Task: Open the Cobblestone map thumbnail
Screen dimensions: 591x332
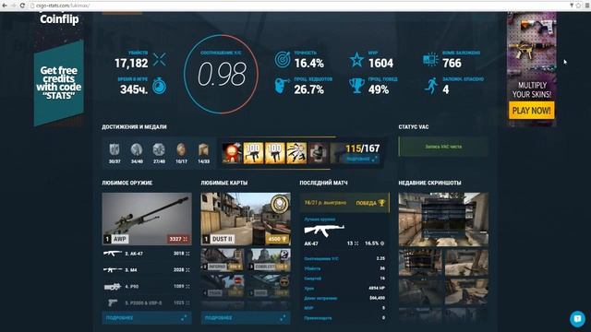Action: click(x=269, y=260)
